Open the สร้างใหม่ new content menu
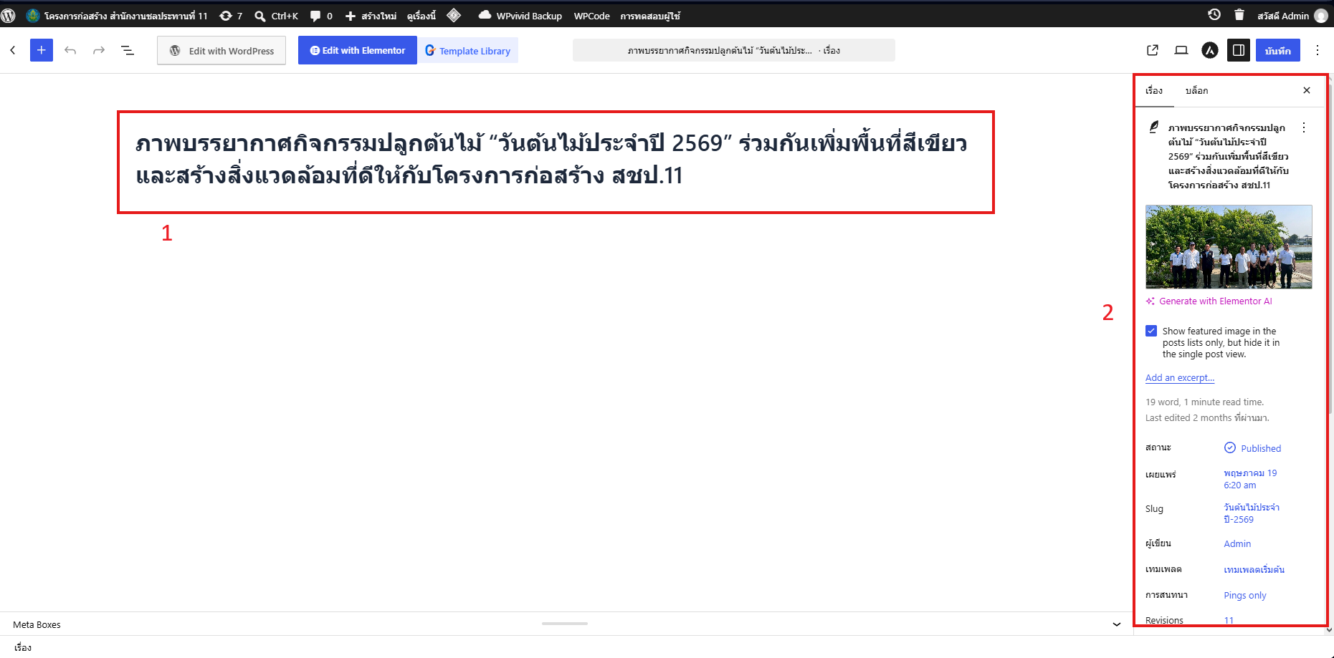 (371, 15)
